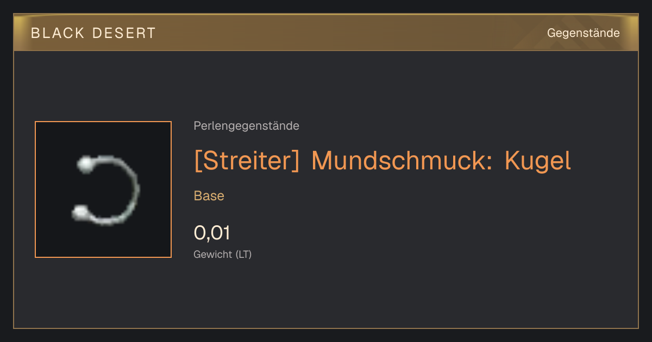652x342 pixels.
Task: Click the Perlengegenstände category label
Action: click(246, 126)
